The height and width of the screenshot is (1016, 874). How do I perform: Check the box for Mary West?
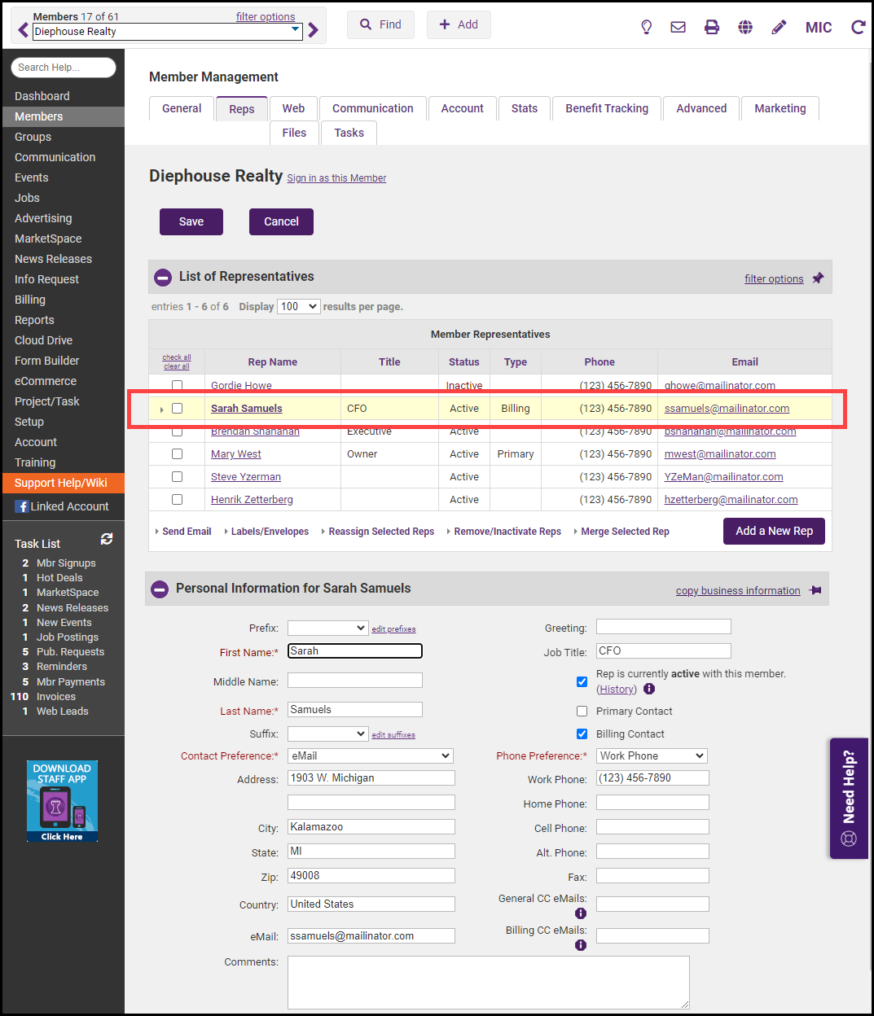(x=177, y=454)
